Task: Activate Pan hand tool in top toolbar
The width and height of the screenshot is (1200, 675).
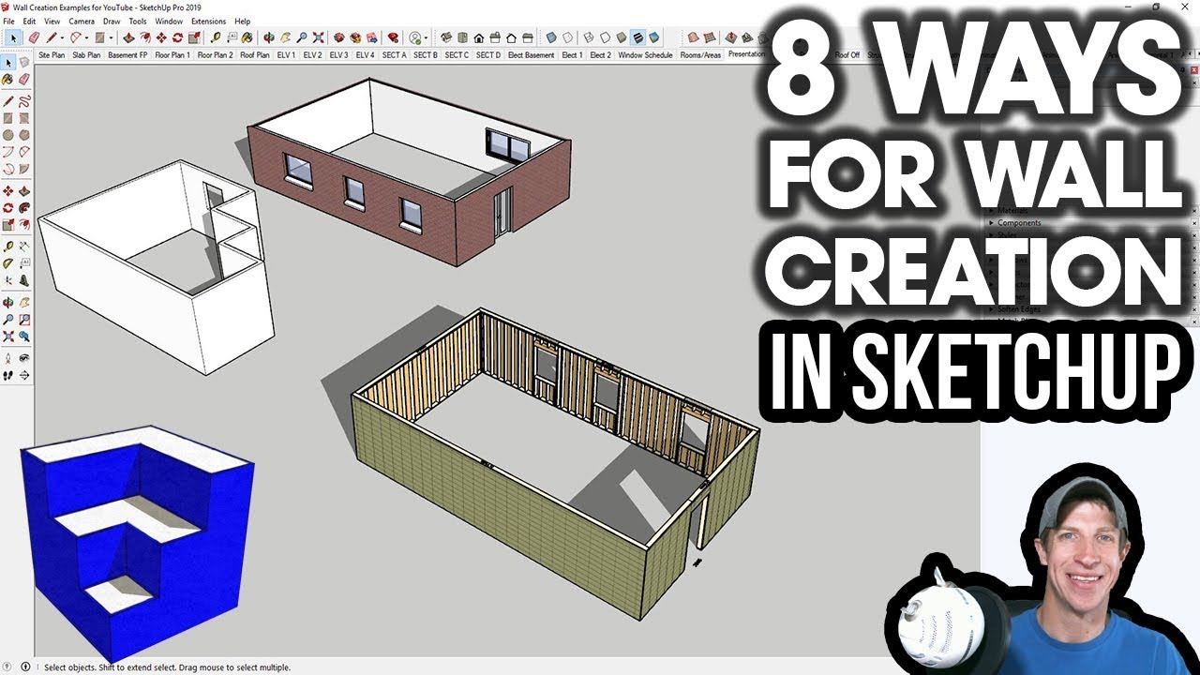Action: click(285, 37)
